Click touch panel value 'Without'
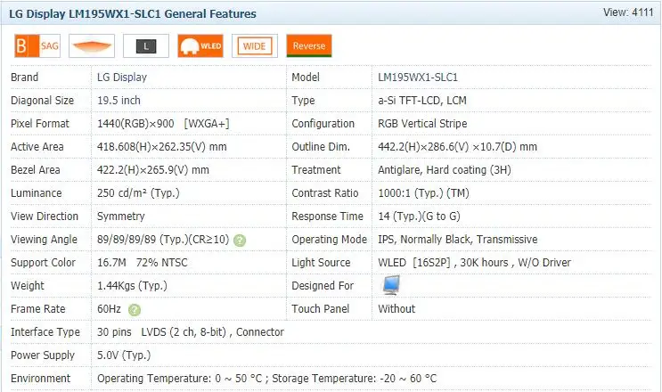 (396, 309)
